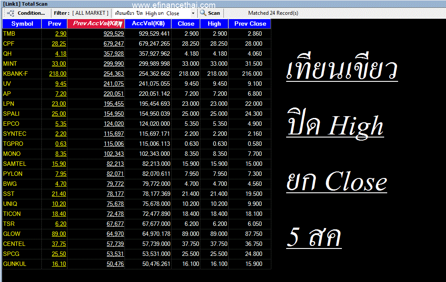This screenshot has width=446, height=282.
Task: Select the CPF symbol
Action: tap(9, 44)
